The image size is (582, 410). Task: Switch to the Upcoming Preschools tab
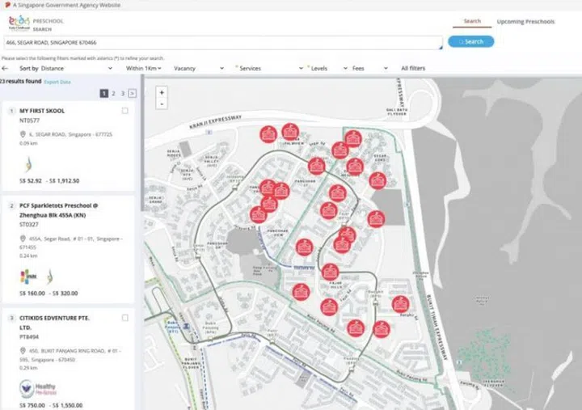tap(525, 21)
